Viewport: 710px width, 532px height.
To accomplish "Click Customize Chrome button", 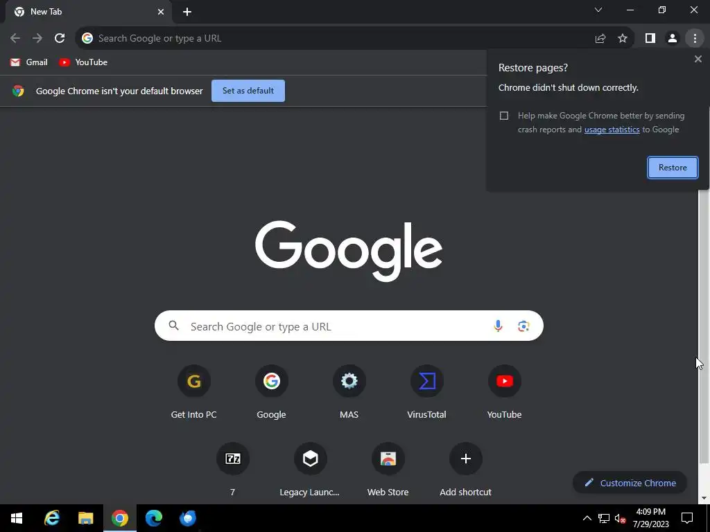I will (x=630, y=483).
